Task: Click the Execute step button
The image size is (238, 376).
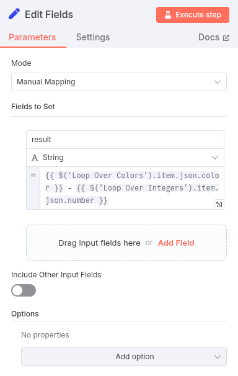Action: 193,15
